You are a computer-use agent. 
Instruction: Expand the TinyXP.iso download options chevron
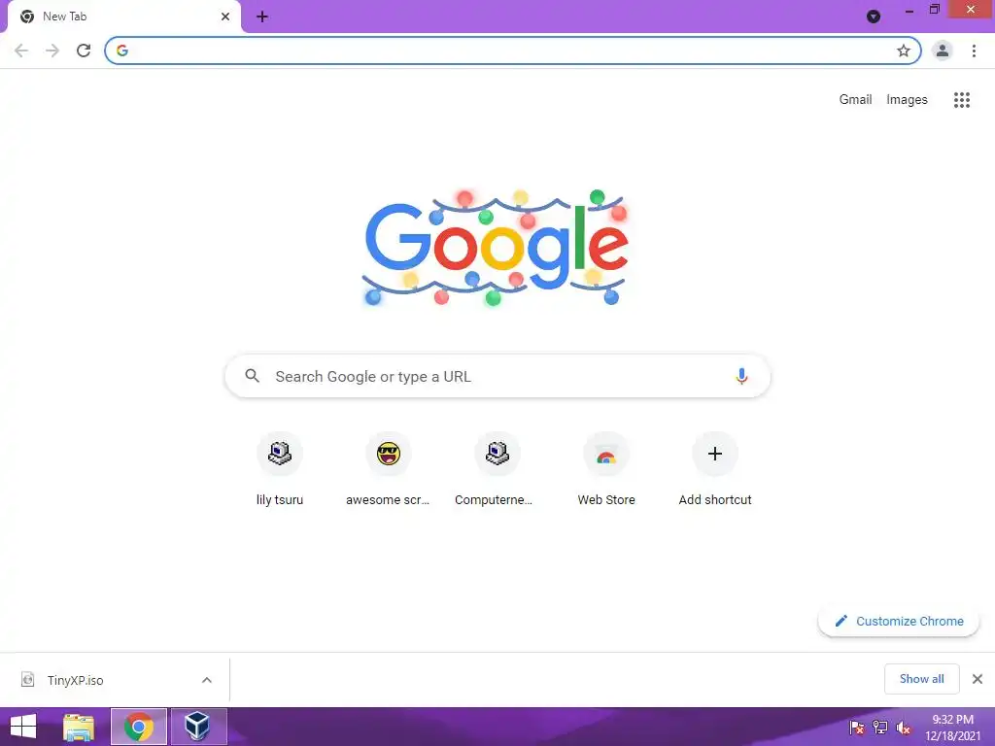click(206, 680)
